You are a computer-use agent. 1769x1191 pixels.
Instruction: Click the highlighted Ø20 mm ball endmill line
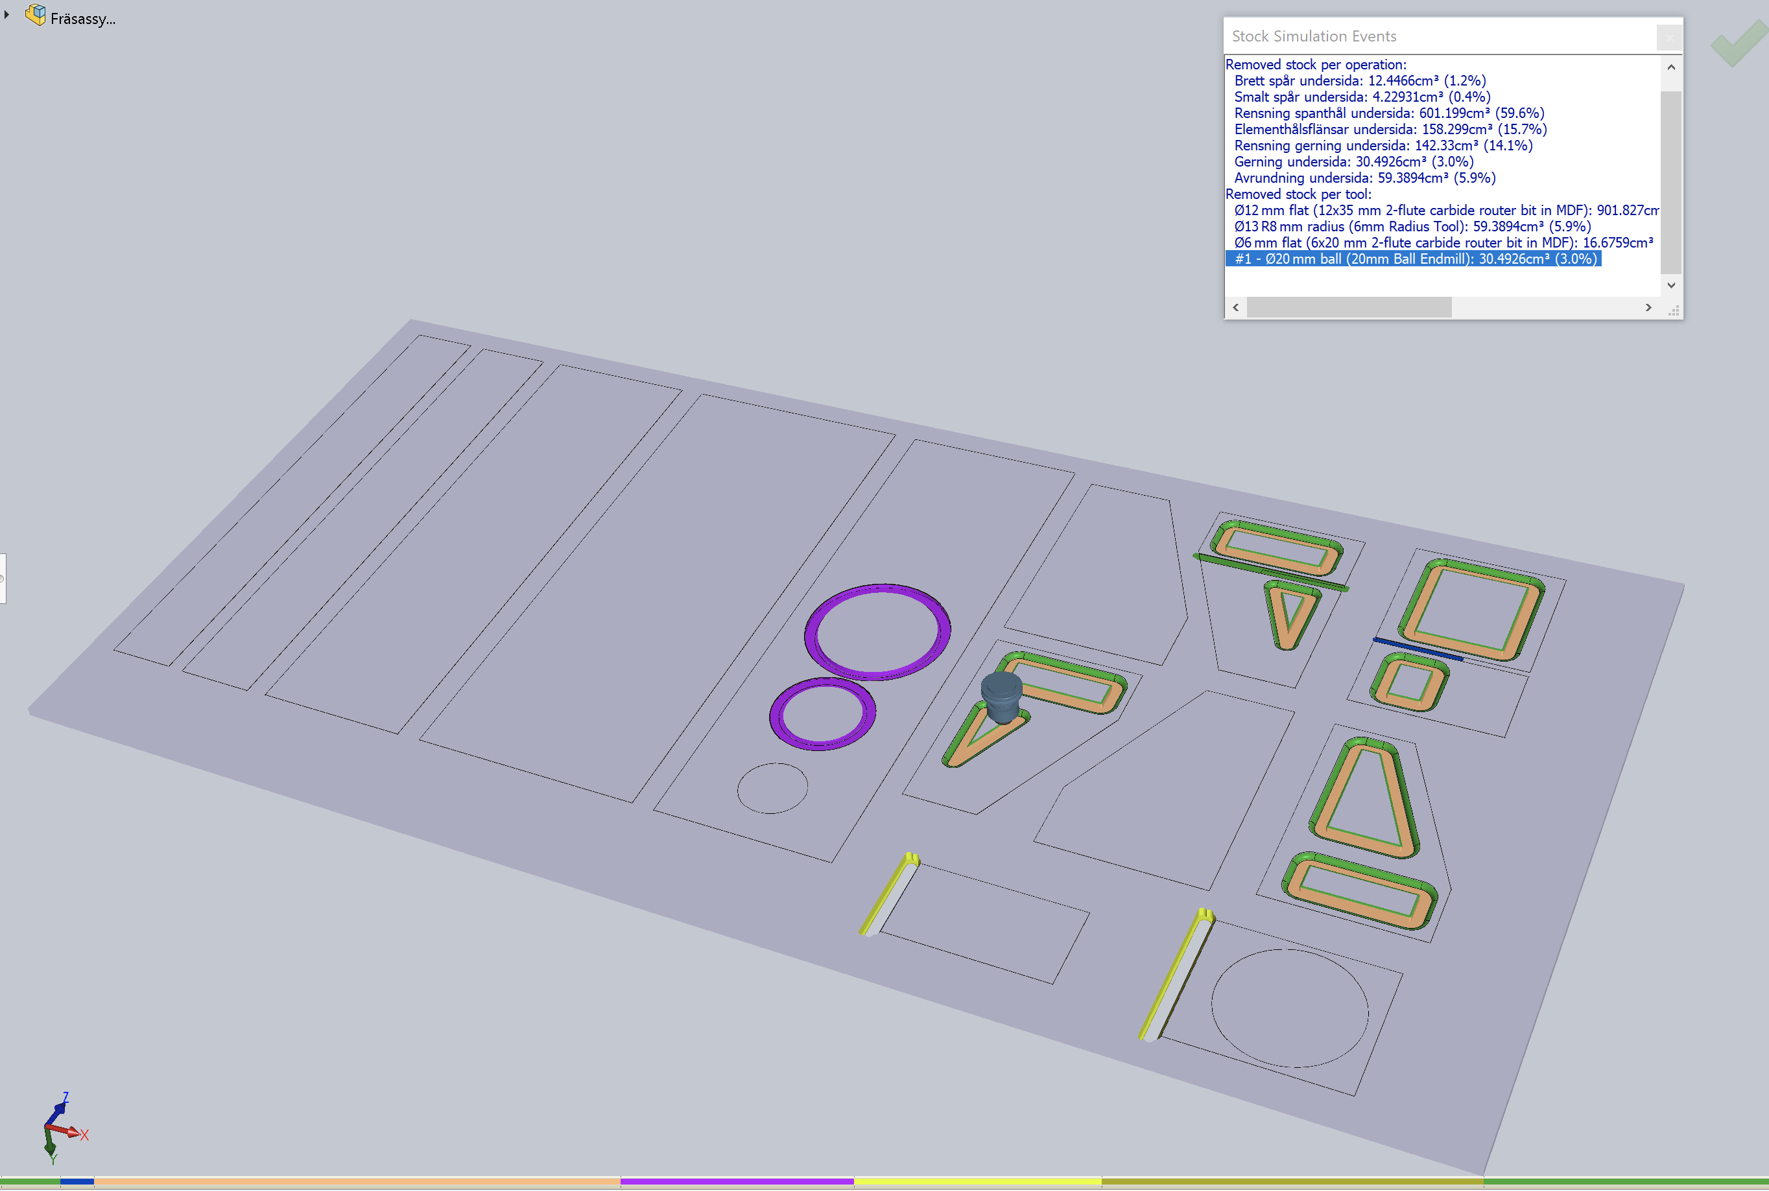pyautogui.click(x=1414, y=259)
